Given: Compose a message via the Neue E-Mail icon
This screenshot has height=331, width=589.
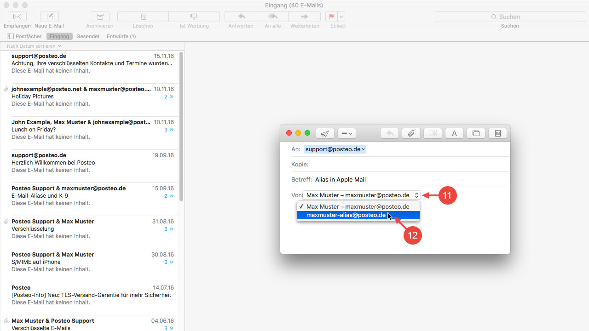Looking at the screenshot, I should (49, 17).
